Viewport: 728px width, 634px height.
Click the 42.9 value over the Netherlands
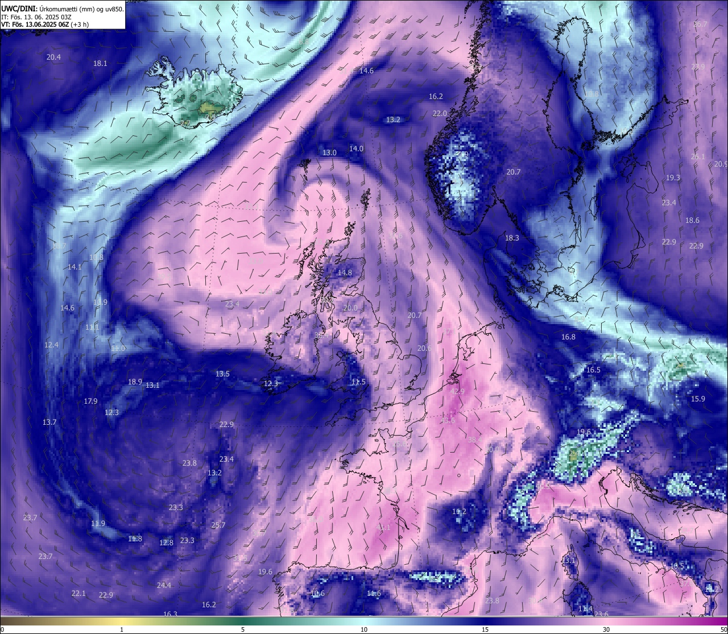457,392
